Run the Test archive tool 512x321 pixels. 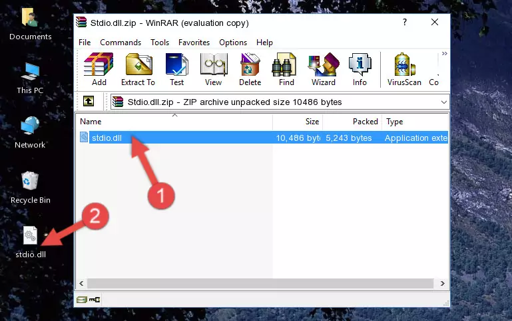point(176,69)
